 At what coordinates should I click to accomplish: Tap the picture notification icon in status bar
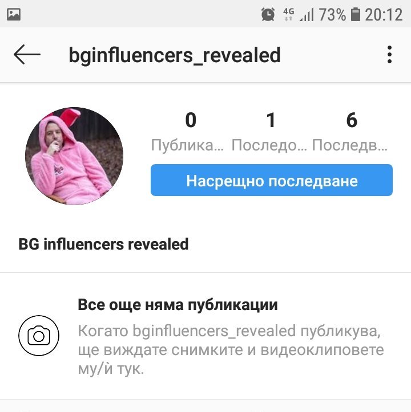(x=14, y=14)
